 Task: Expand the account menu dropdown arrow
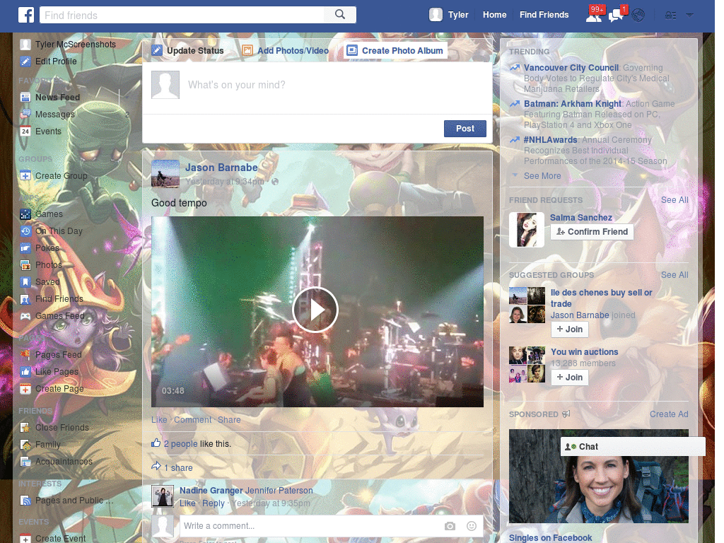click(689, 15)
